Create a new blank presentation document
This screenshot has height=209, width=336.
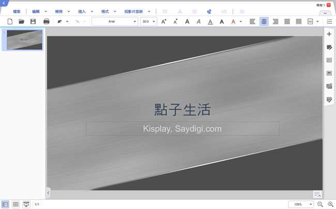(x=10, y=22)
